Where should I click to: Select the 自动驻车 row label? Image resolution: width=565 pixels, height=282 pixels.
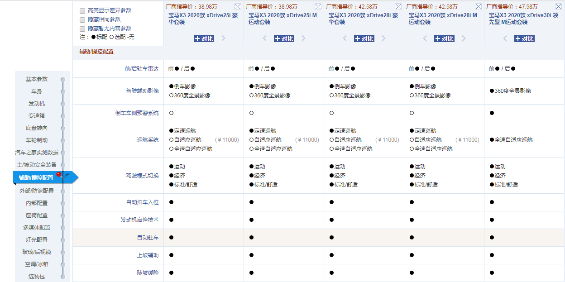148,238
